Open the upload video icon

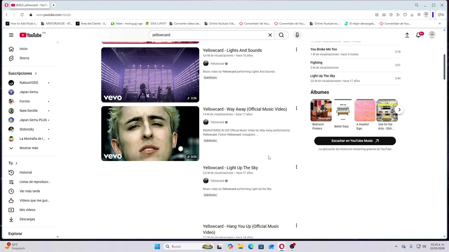pyautogui.click(x=407, y=35)
